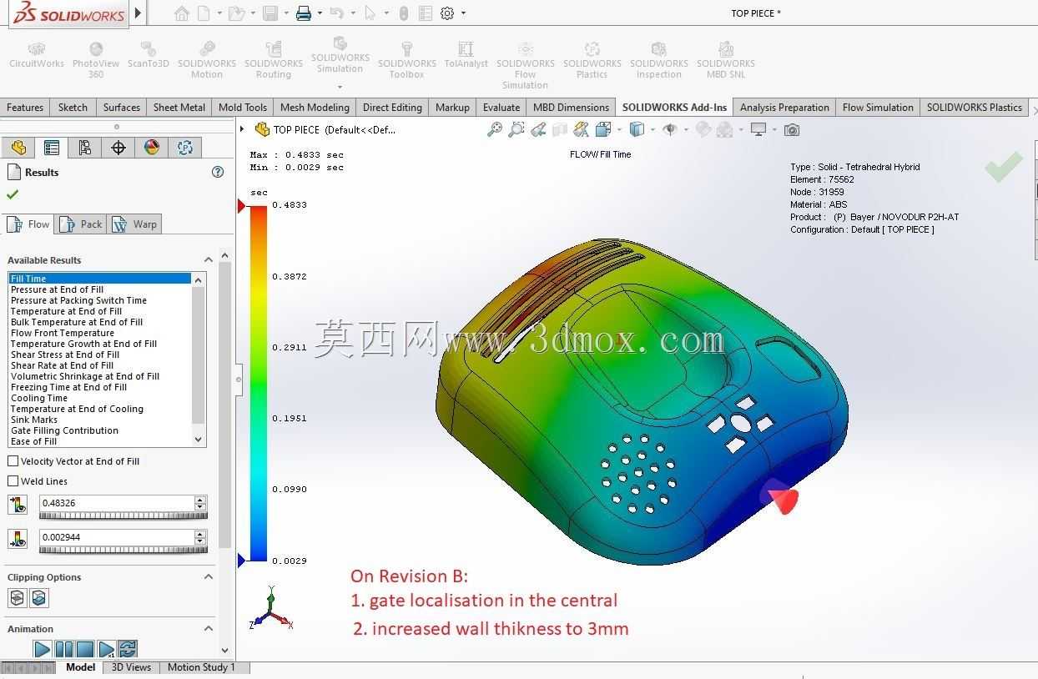Viewport: 1038px width, 679px height.
Task: Click the minimum value display toggle icon
Action: 18,538
